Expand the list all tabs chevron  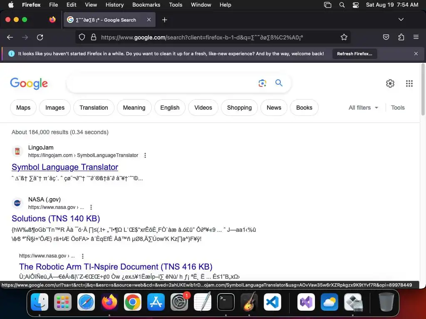pos(401,20)
